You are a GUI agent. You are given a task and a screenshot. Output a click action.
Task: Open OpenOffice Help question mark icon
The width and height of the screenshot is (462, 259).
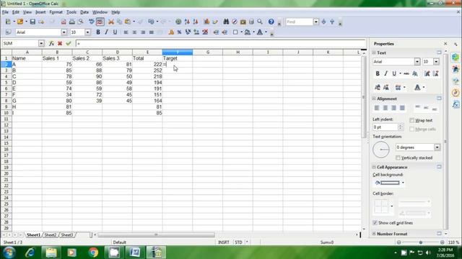pos(271,22)
